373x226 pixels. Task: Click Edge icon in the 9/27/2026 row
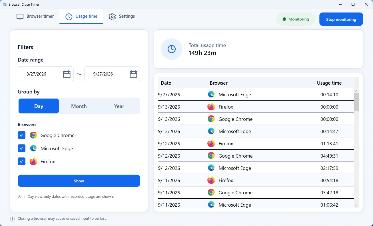pyautogui.click(x=211, y=94)
